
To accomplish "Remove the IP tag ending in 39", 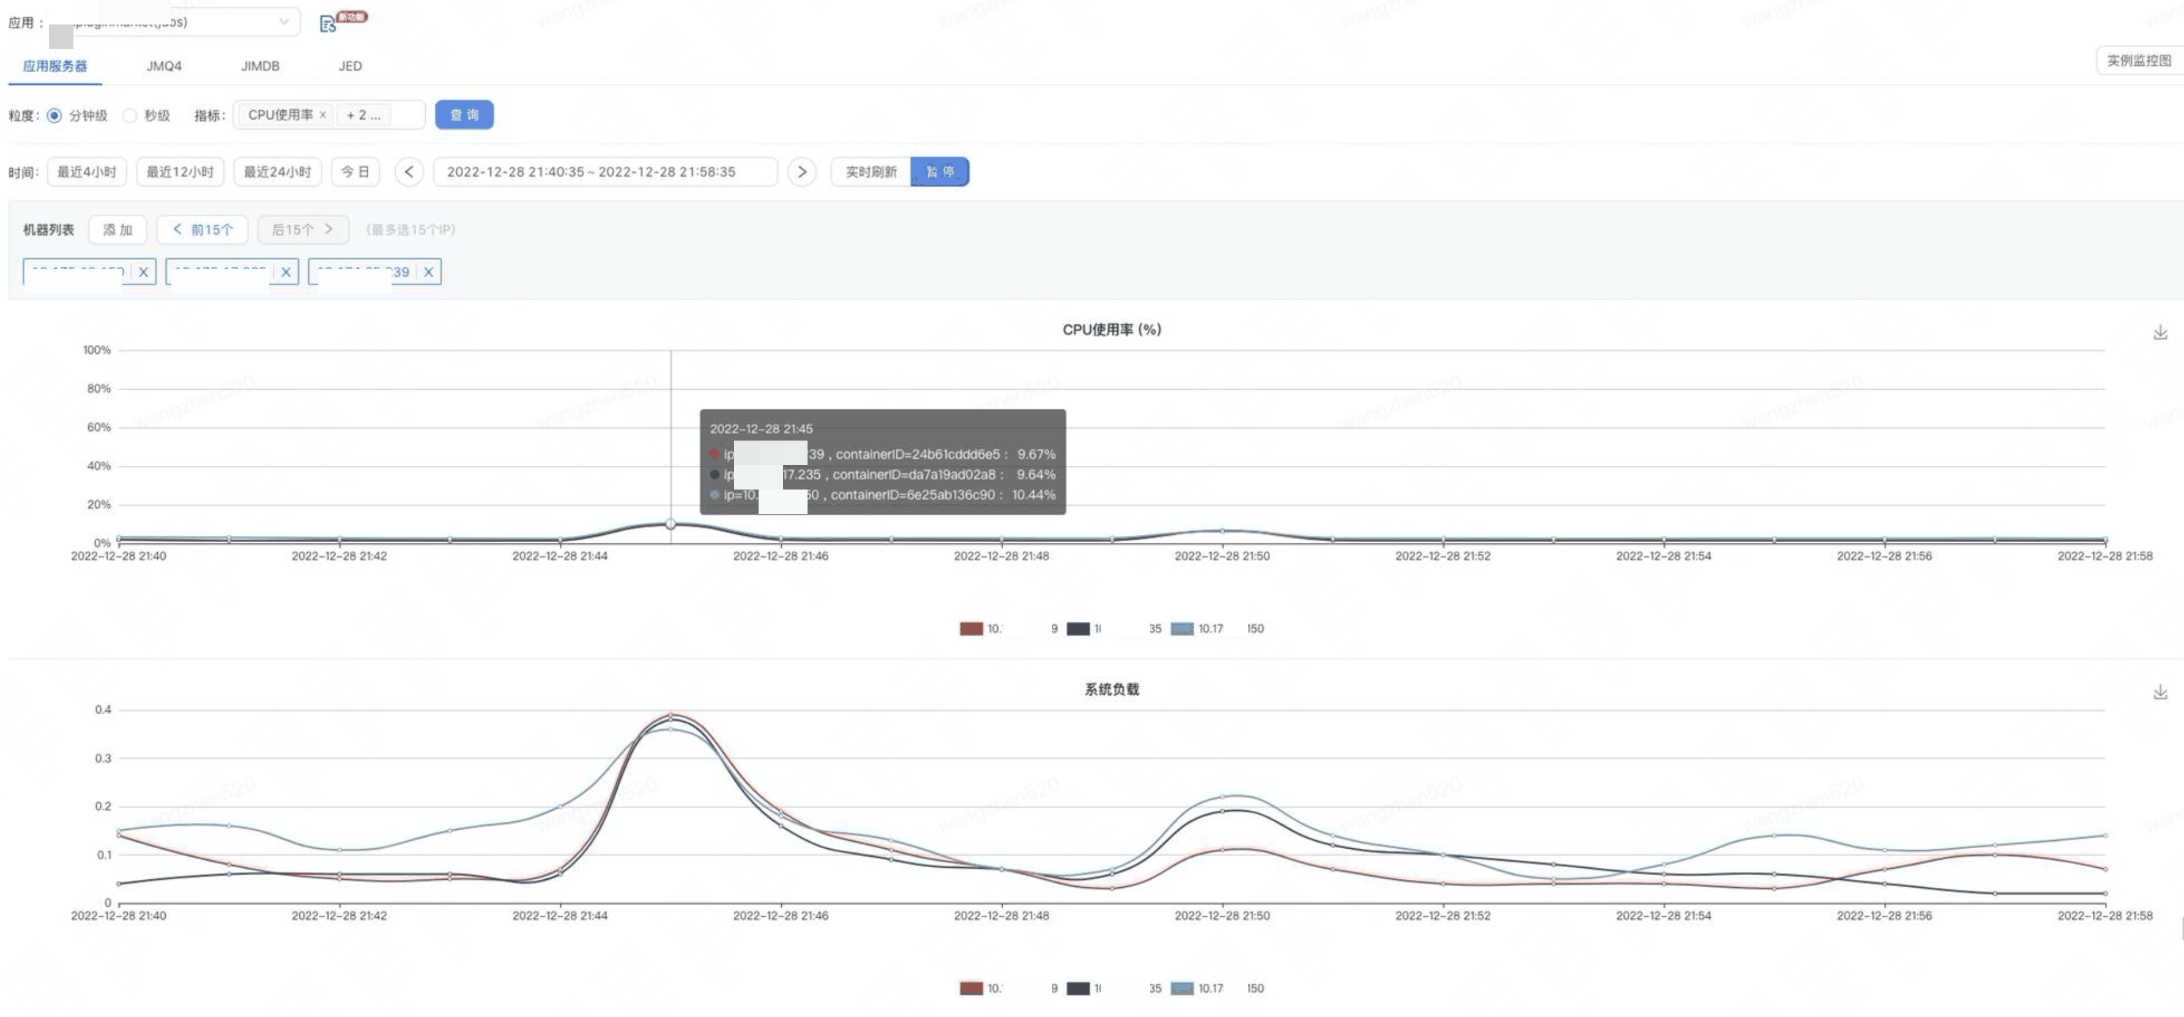I will (x=428, y=272).
